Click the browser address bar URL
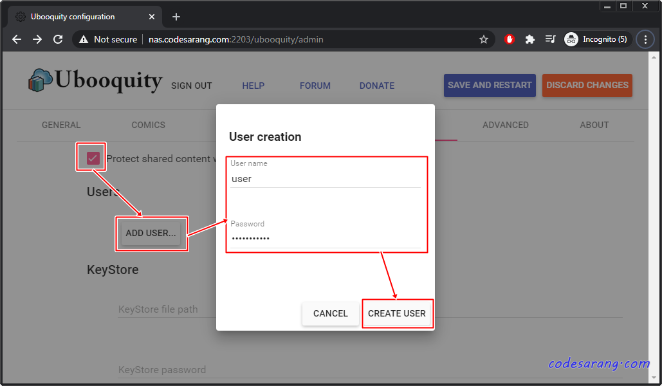662x386 pixels. tap(236, 39)
